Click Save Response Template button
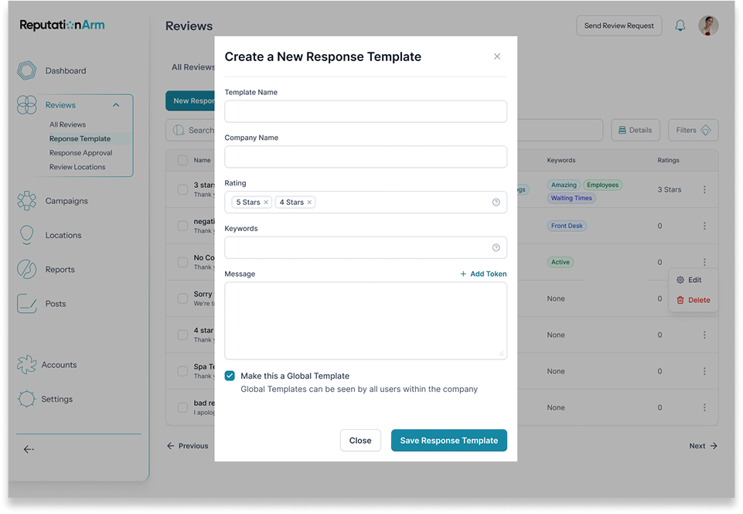This screenshot has width=743, height=514. click(448, 441)
